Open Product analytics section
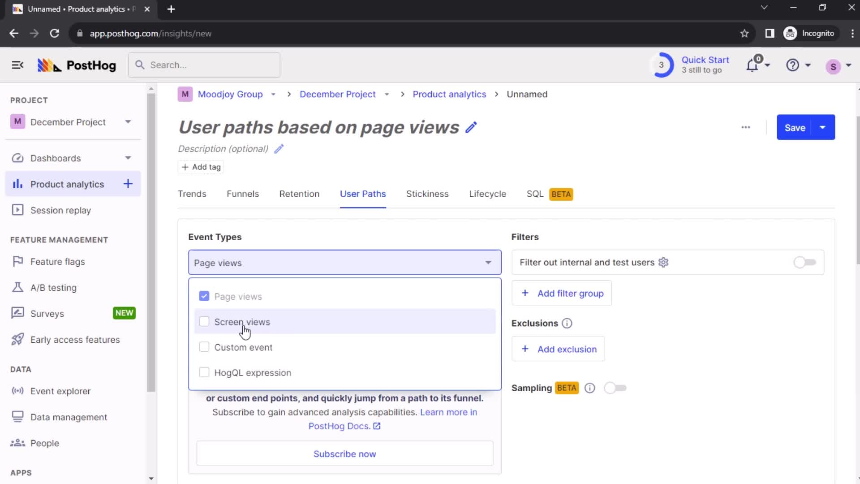The image size is (860, 484). click(67, 184)
